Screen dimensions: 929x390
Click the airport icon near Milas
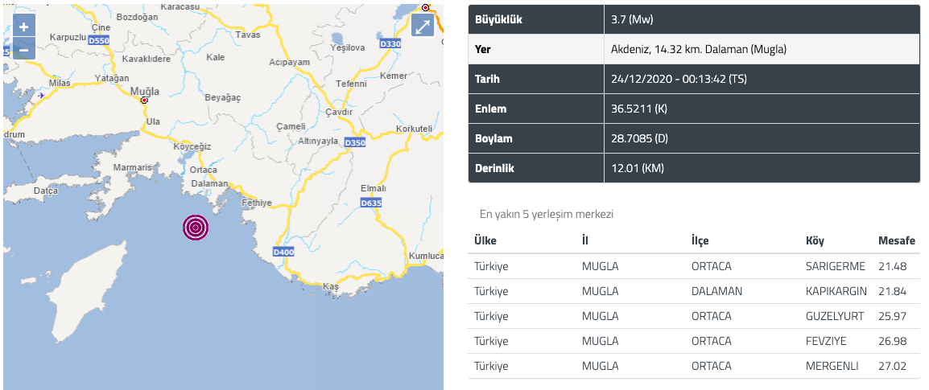coord(41,95)
